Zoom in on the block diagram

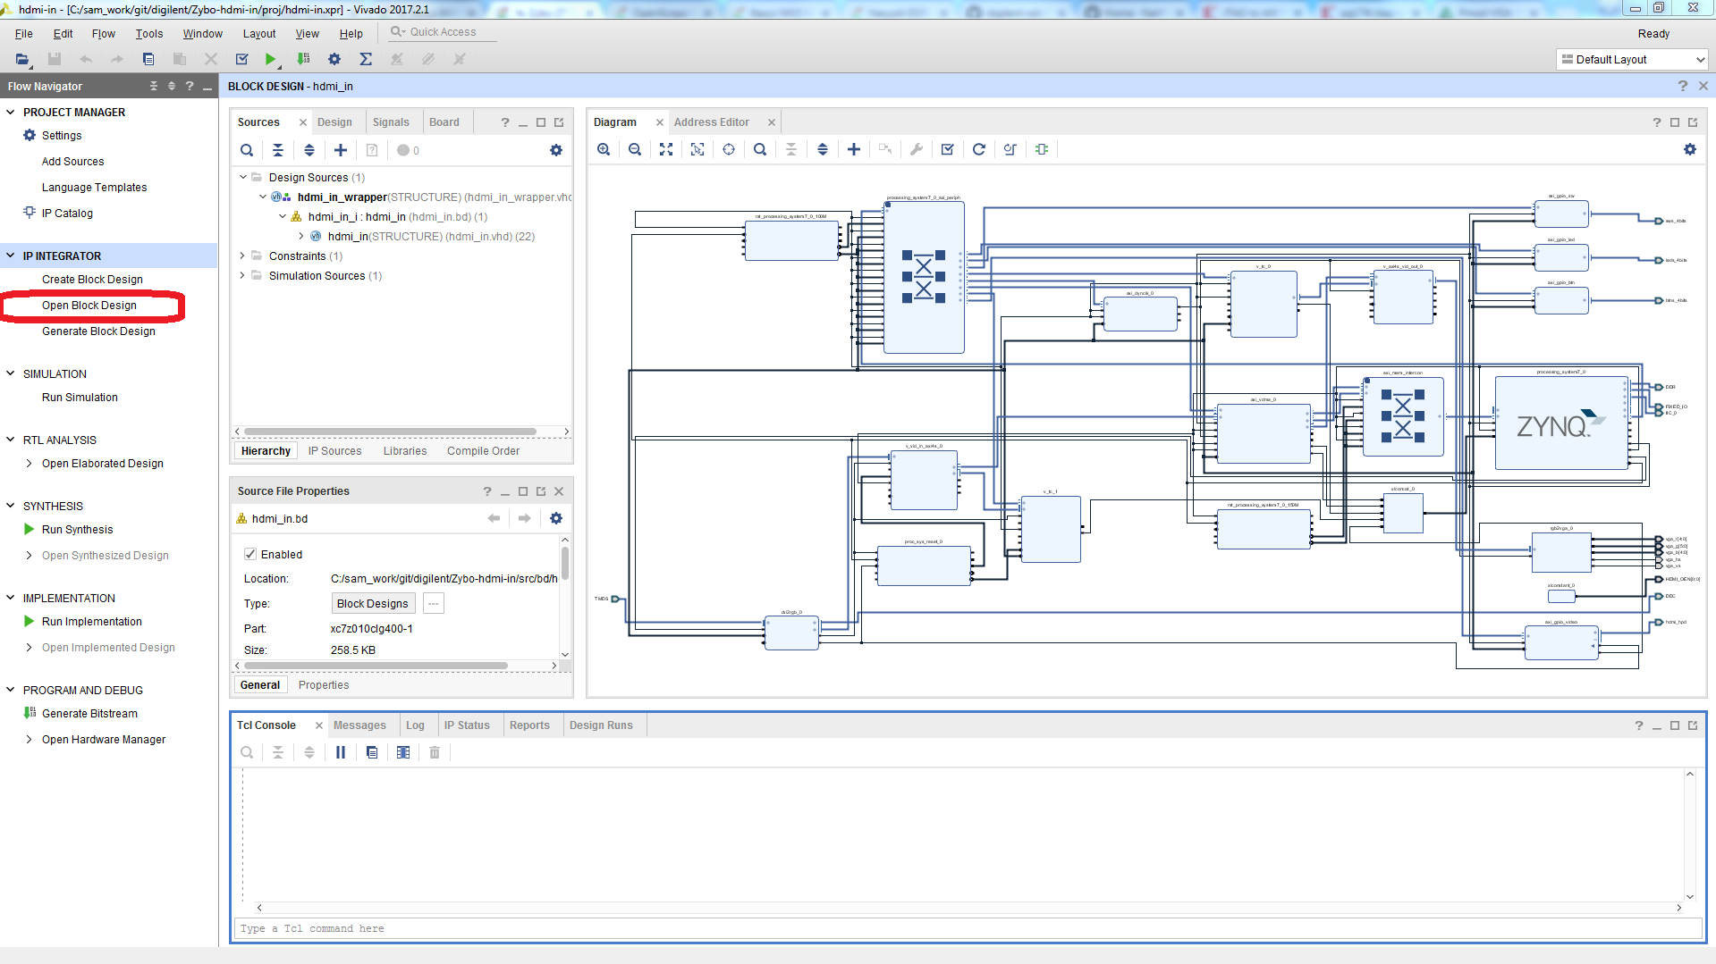tap(604, 149)
